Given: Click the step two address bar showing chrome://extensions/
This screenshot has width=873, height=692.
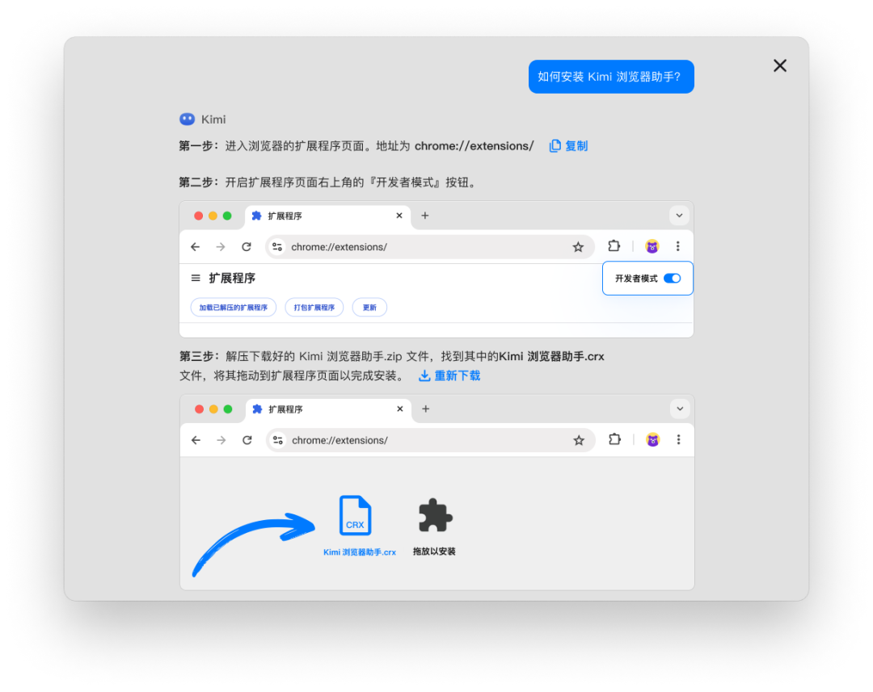Looking at the screenshot, I should [x=430, y=247].
